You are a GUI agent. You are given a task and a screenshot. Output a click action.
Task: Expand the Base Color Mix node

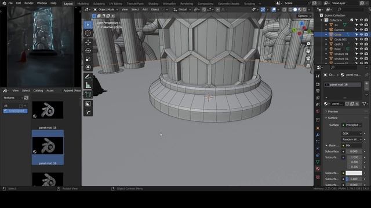click(326, 146)
